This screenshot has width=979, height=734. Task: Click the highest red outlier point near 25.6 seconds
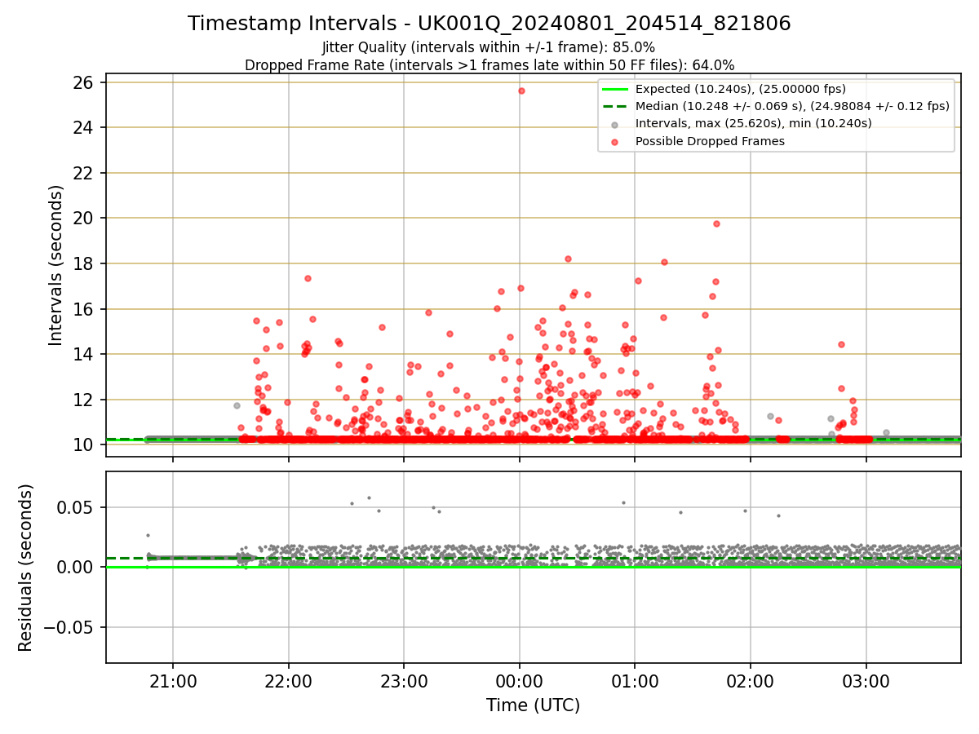coord(521,91)
